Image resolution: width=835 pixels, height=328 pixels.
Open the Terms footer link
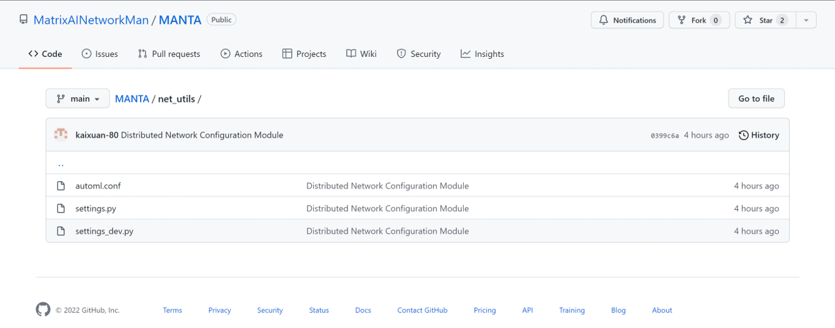pyautogui.click(x=172, y=310)
